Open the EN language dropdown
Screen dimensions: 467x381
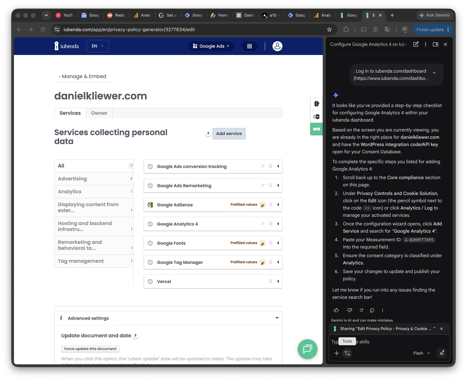pyautogui.click(x=98, y=46)
